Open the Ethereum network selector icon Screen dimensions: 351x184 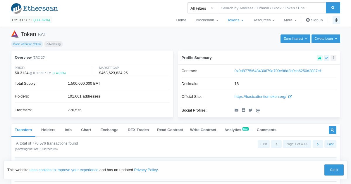[336, 20]
